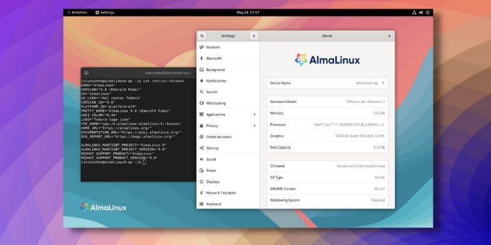Click the terminal title bar
The image size is (491, 245).
click(x=139, y=73)
